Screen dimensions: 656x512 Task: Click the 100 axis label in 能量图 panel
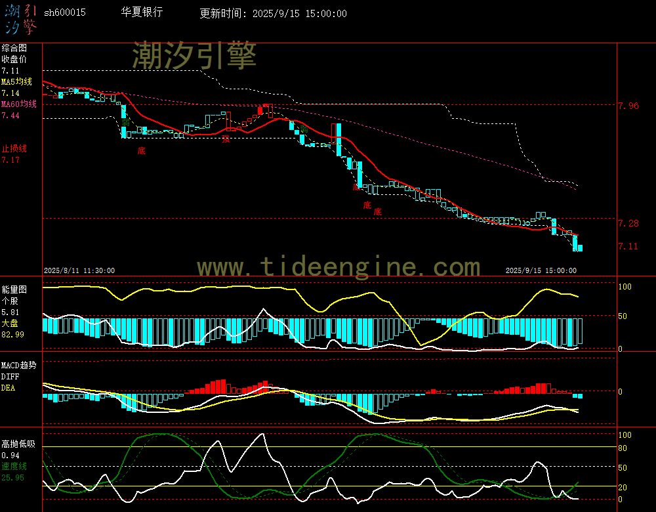pos(625,287)
